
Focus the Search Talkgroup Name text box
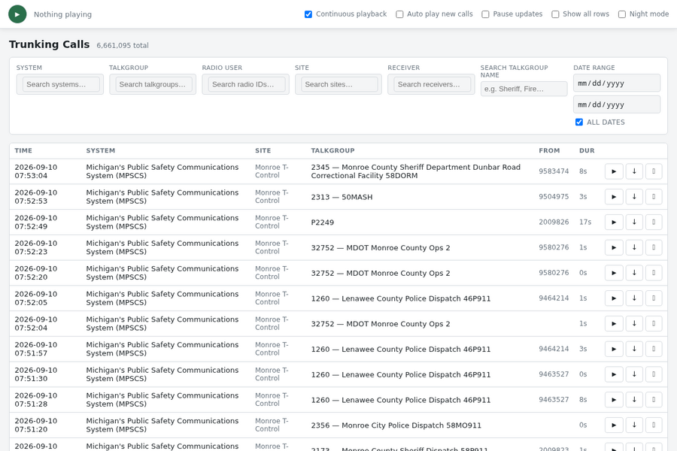pyautogui.click(x=524, y=89)
